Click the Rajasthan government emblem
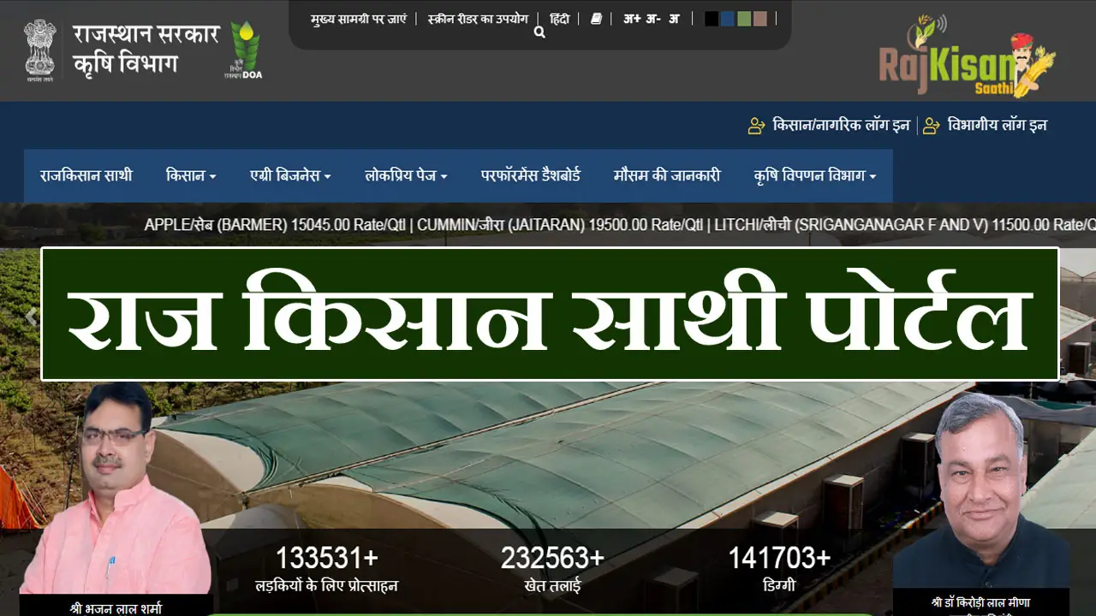 tap(40, 50)
